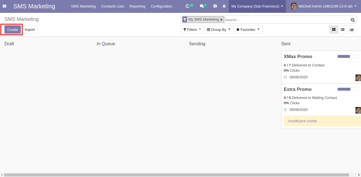Click the SMS Marketing breadcrumb heading
The width and height of the screenshot is (361, 177).
(21, 19)
